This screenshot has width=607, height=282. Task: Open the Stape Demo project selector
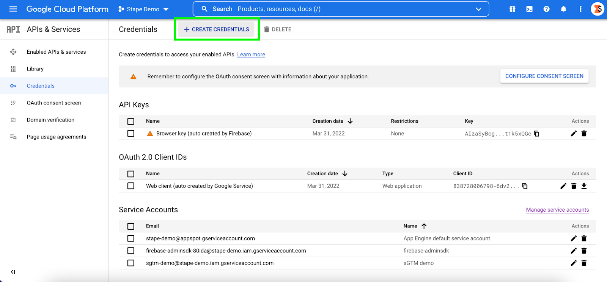click(143, 9)
